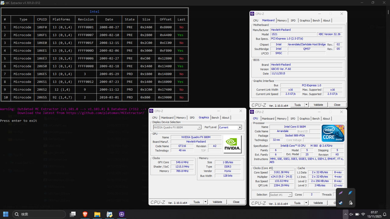Select platforms cell 92 (1,4,7)
The width and height of the screenshot is (390, 219).
click(x=62, y=97)
